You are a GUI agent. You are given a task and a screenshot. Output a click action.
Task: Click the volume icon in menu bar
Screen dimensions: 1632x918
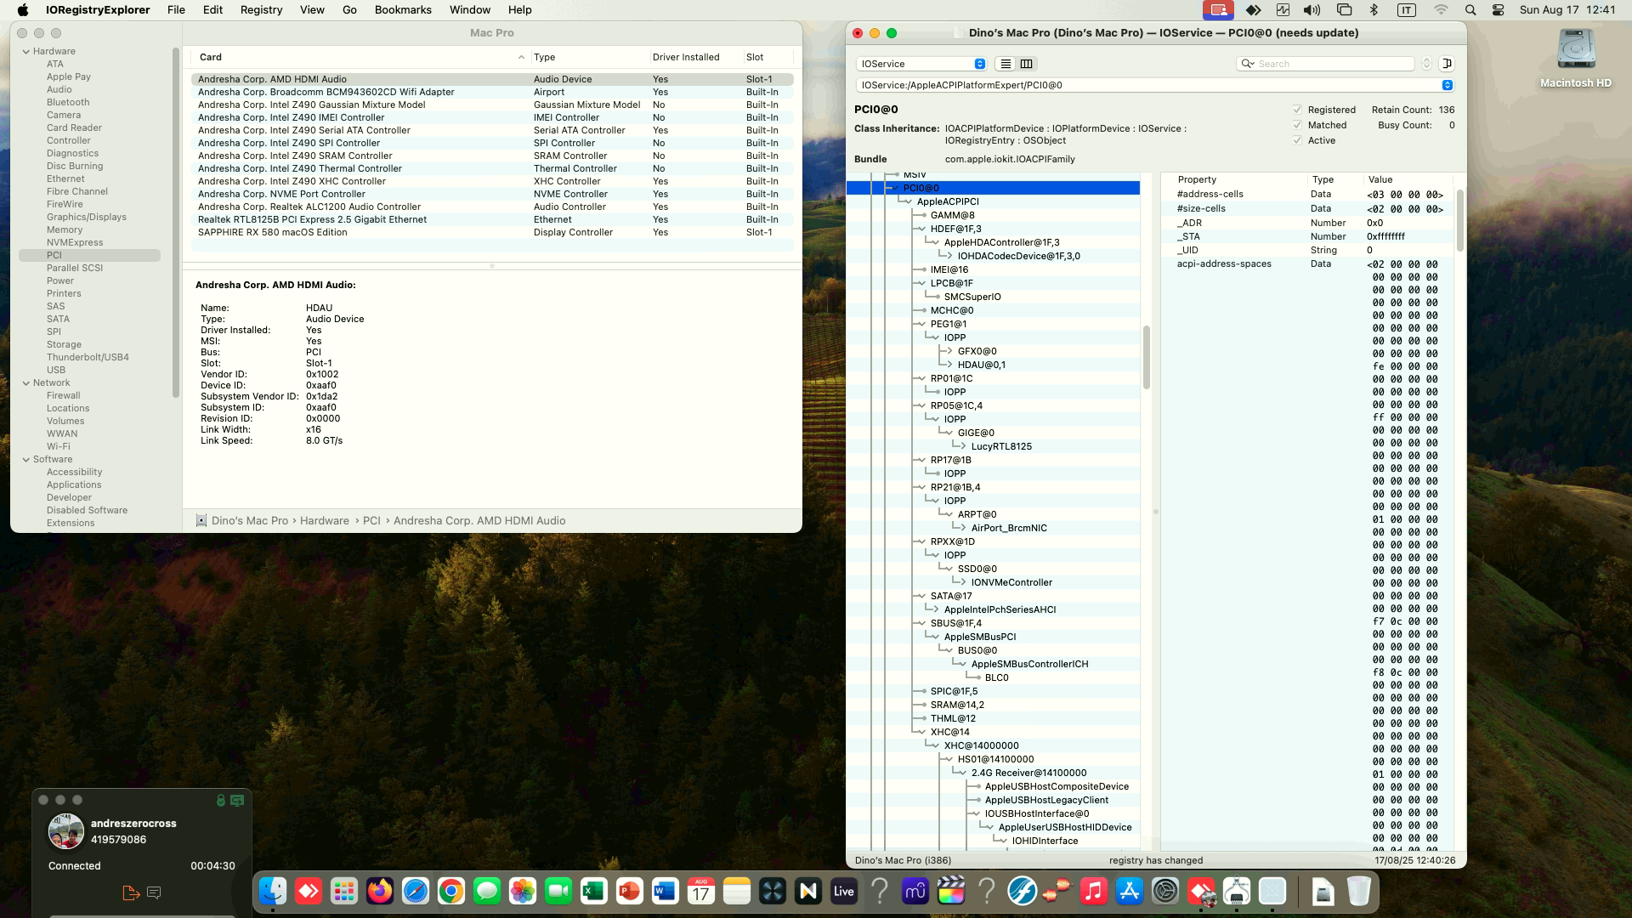(x=1312, y=10)
